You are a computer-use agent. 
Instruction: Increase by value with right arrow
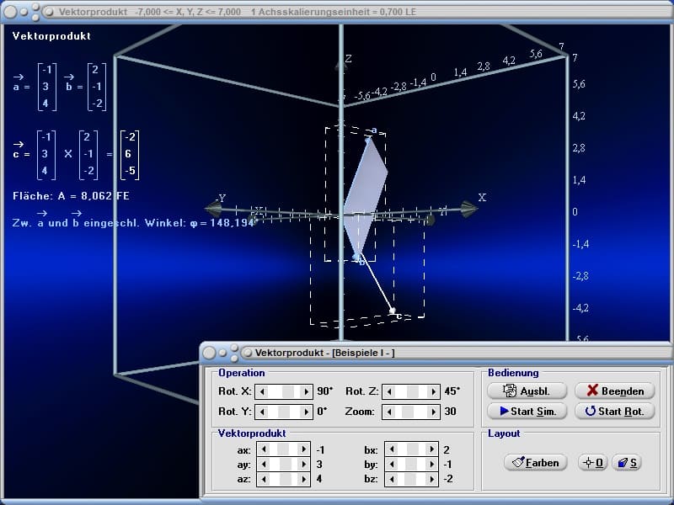pyautogui.click(x=431, y=464)
